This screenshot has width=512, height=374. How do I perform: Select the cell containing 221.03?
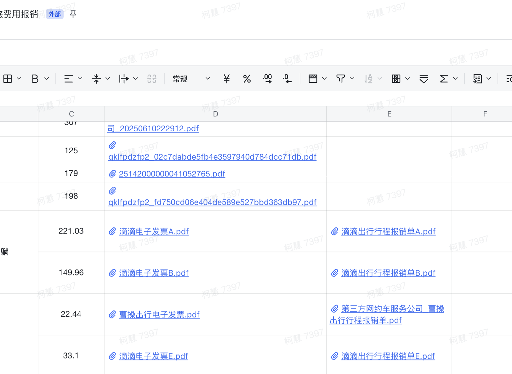(71, 231)
